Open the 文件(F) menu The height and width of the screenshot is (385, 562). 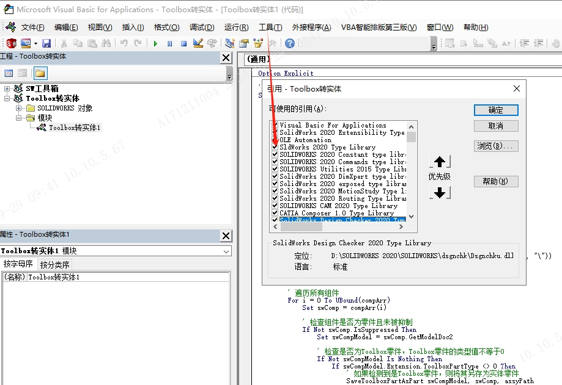coord(32,27)
